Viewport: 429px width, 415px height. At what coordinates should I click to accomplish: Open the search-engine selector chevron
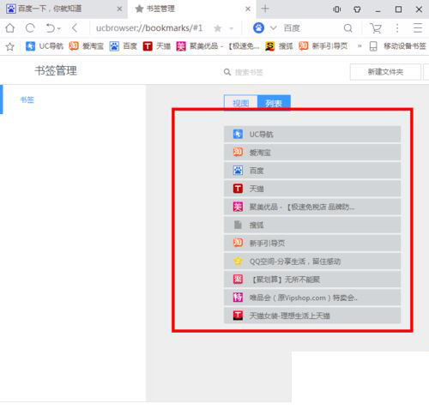[x=274, y=28]
